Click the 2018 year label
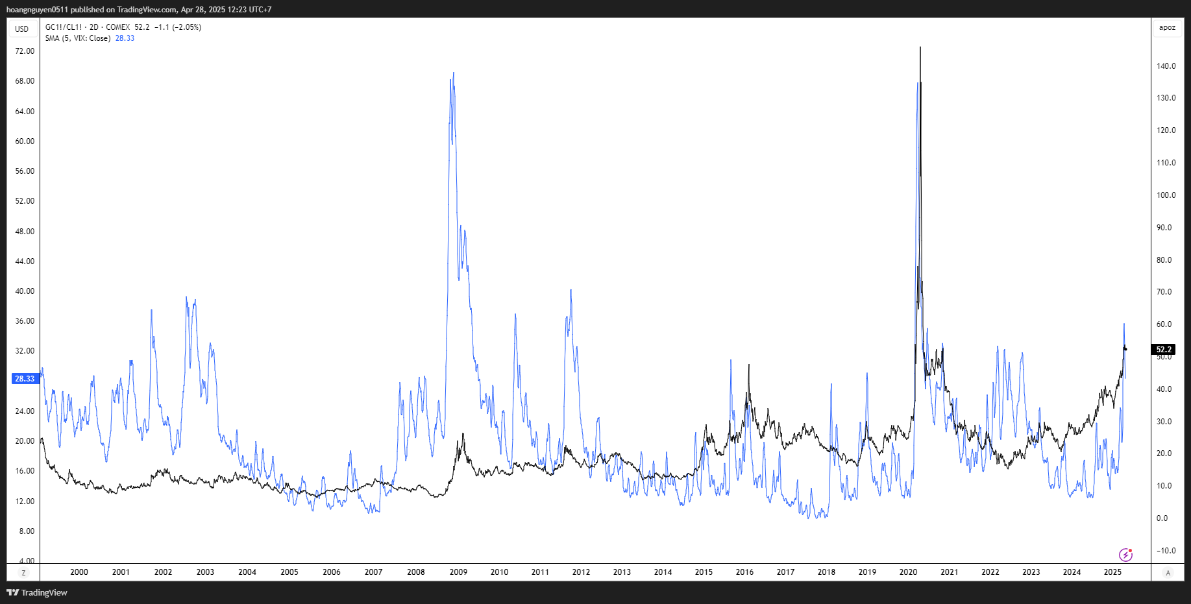This screenshot has height=604, width=1191. pyautogui.click(x=826, y=572)
